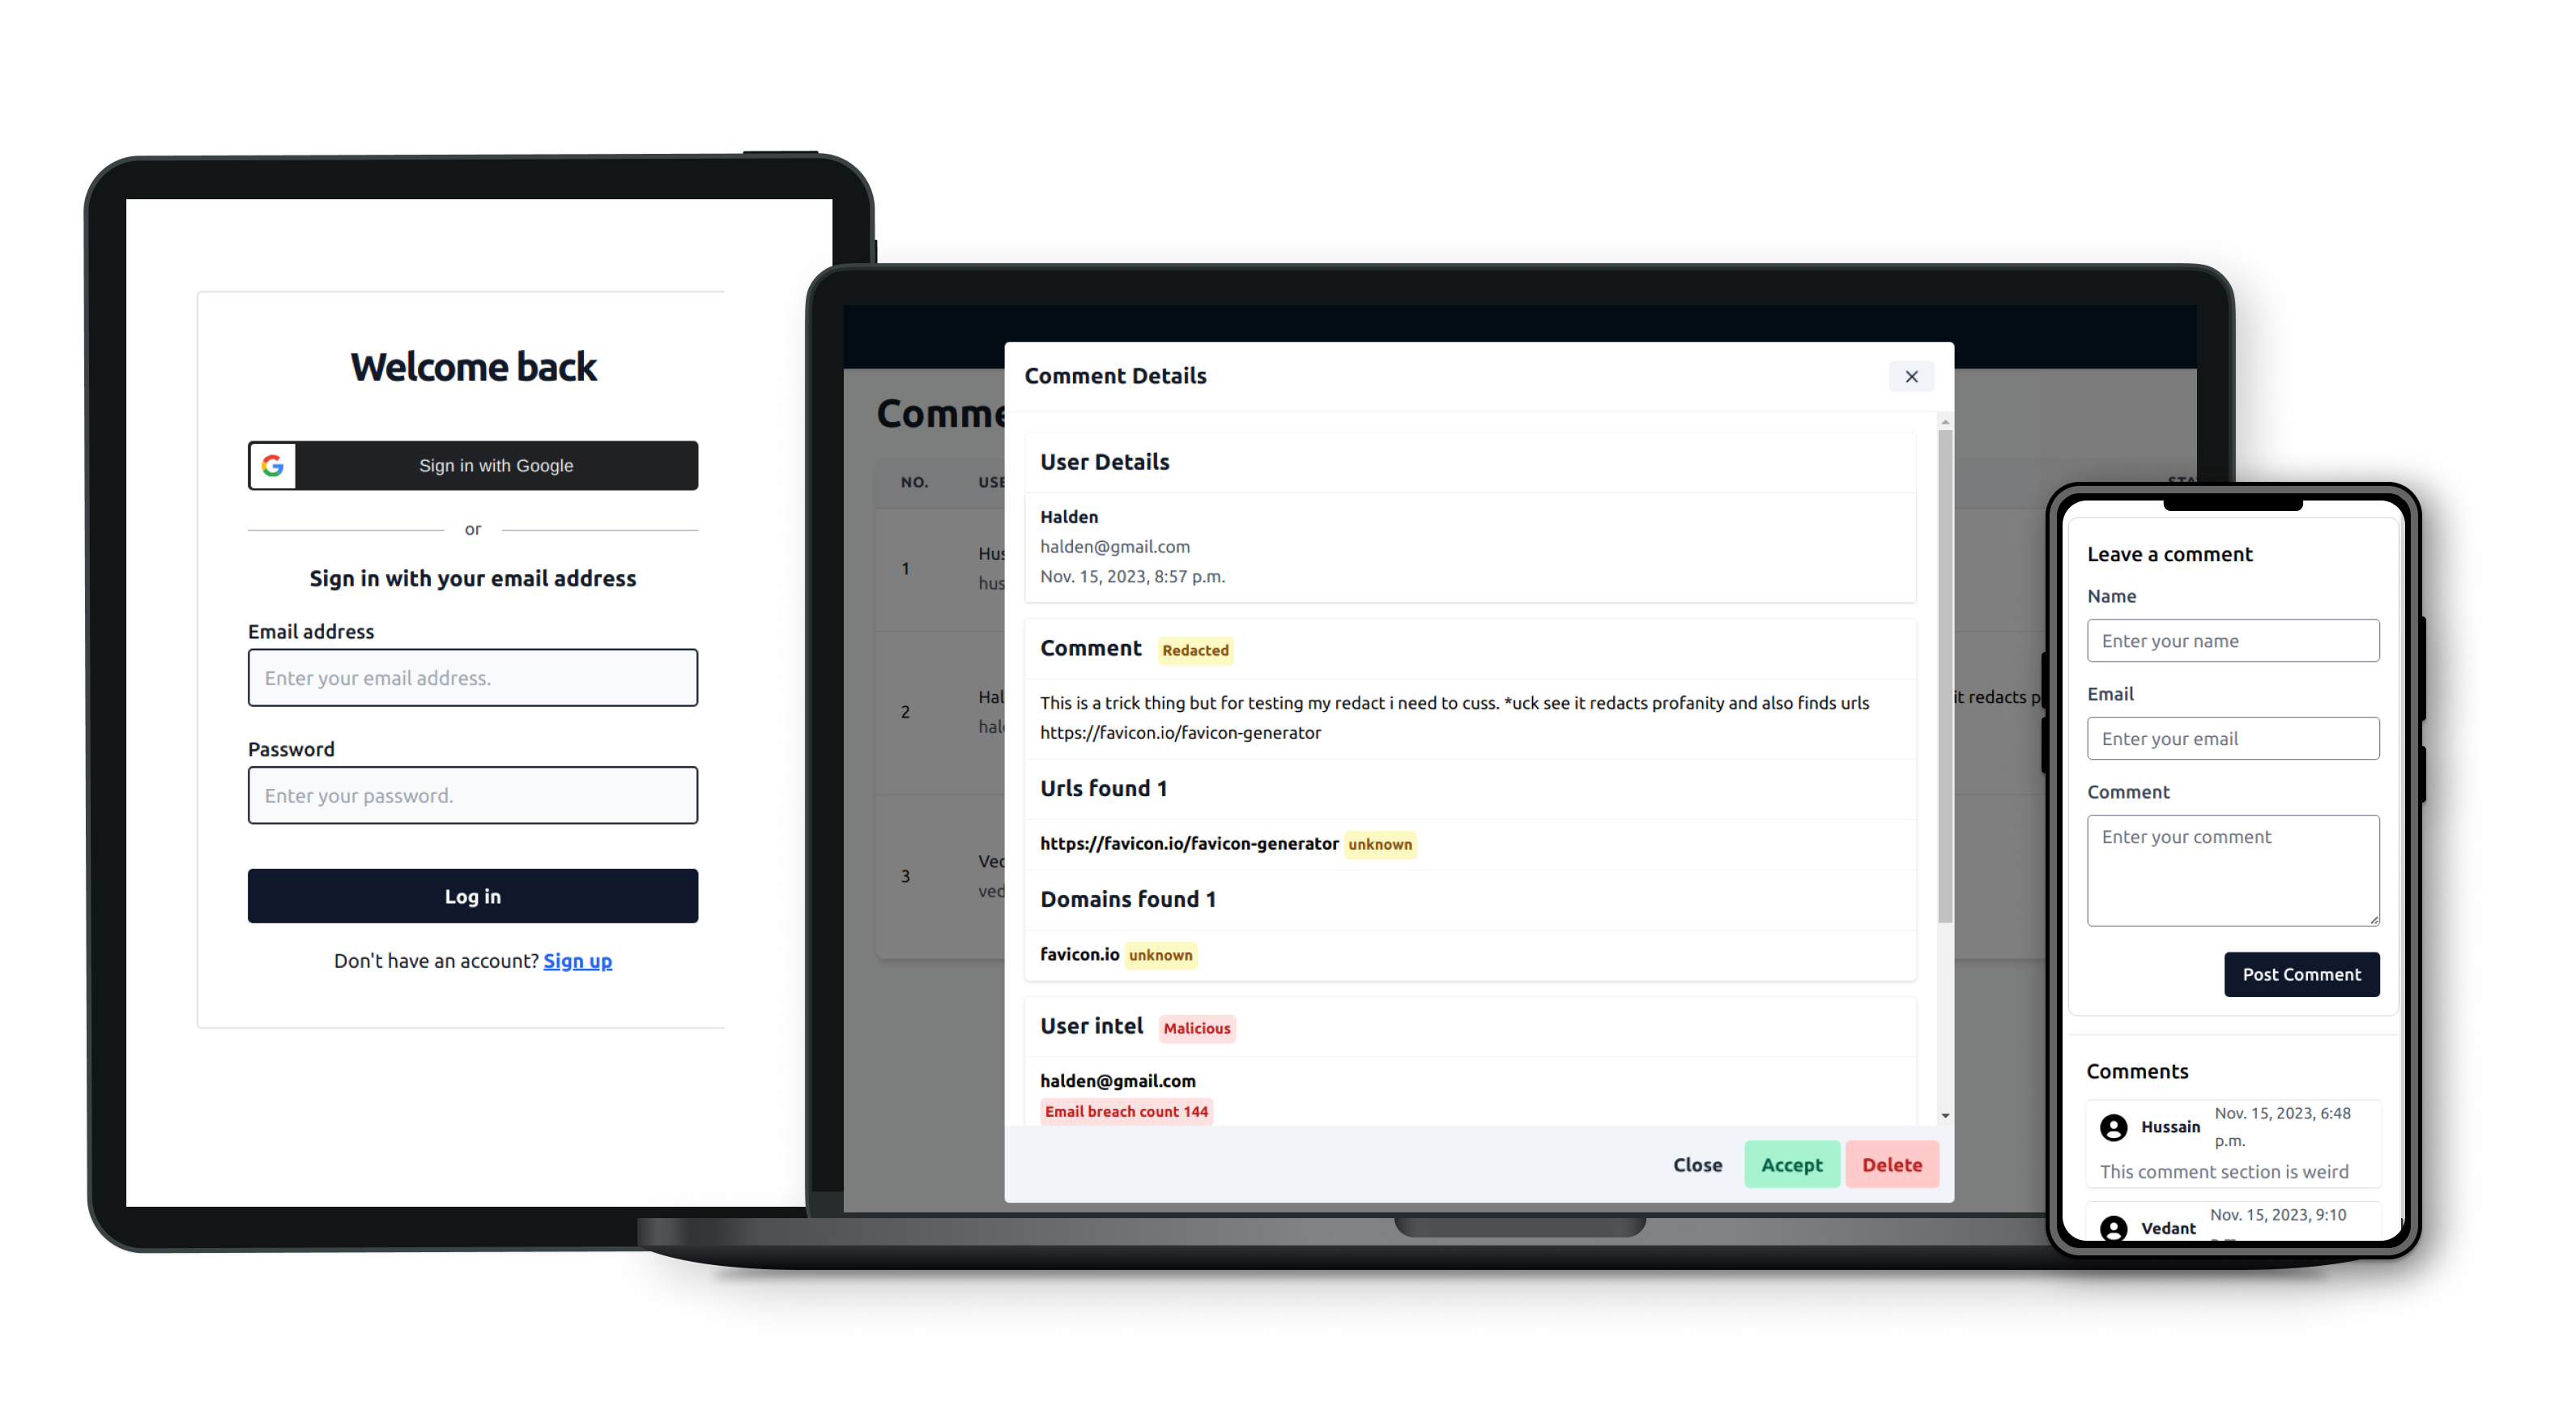
Task: Select the Password input field on tablet
Action: coord(471,794)
